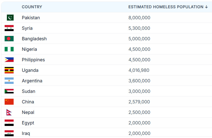
Task: Click the Uganda flag icon
Action: pos(9,70)
